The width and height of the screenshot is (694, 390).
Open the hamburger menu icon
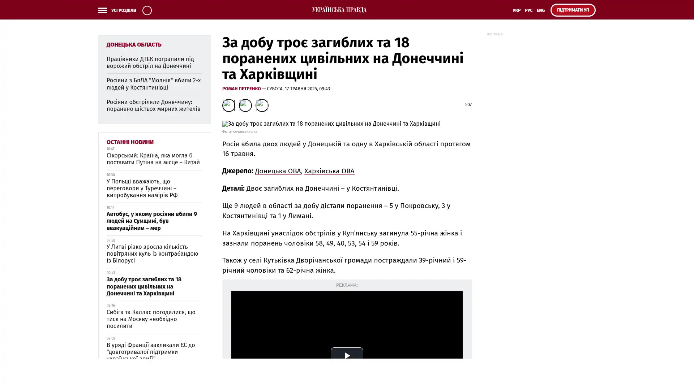[102, 10]
